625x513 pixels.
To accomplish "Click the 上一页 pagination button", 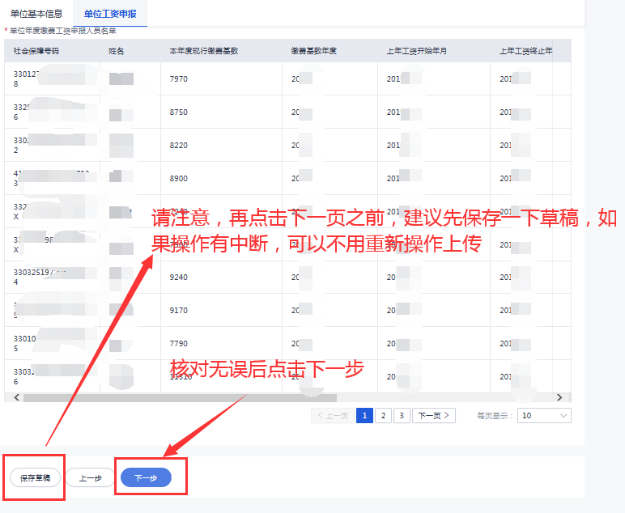I will pos(332,416).
